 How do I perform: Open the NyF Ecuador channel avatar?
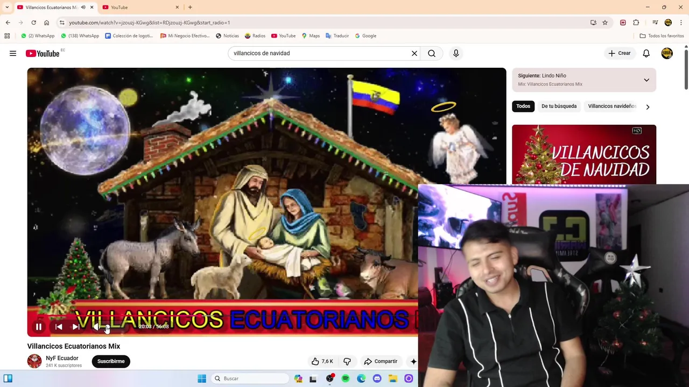tap(34, 361)
